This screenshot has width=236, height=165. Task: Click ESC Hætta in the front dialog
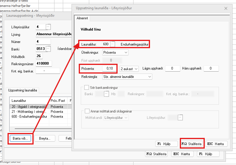click(216, 144)
